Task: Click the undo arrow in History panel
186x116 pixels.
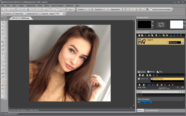Action: [138, 95]
